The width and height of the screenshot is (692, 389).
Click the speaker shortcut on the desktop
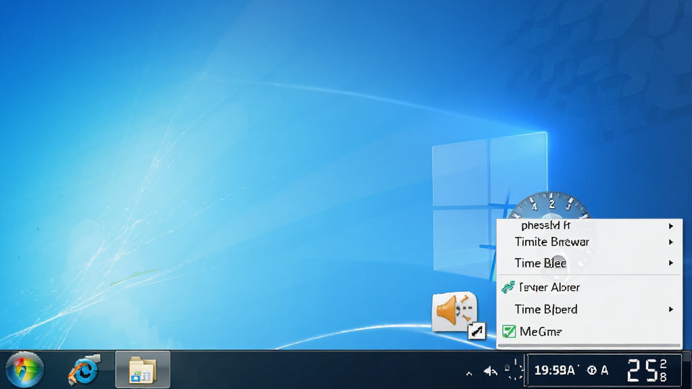(459, 315)
